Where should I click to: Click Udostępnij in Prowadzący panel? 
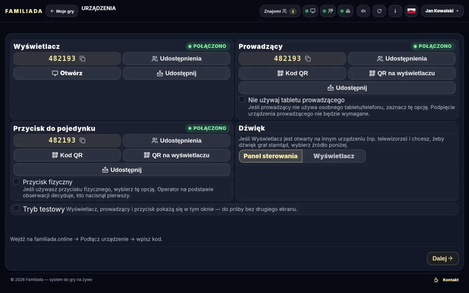[347, 88]
